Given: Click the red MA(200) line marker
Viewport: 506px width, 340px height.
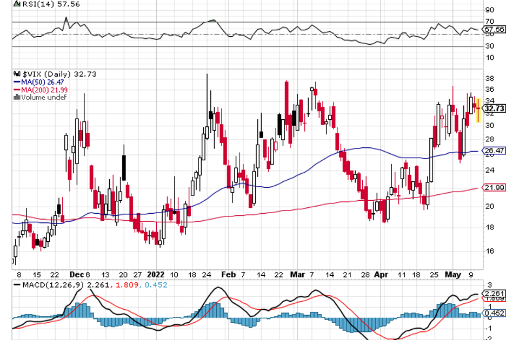Looking at the screenshot, I should point(17,90).
